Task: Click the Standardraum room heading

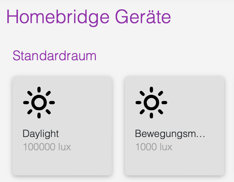Action: click(55, 56)
